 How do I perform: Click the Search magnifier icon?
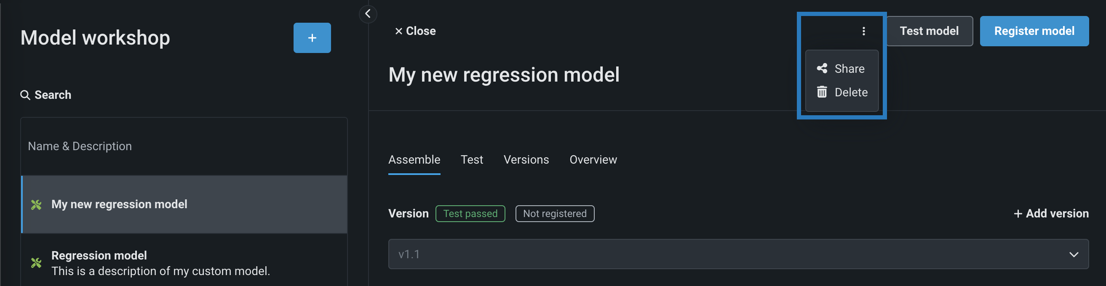[25, 95]
